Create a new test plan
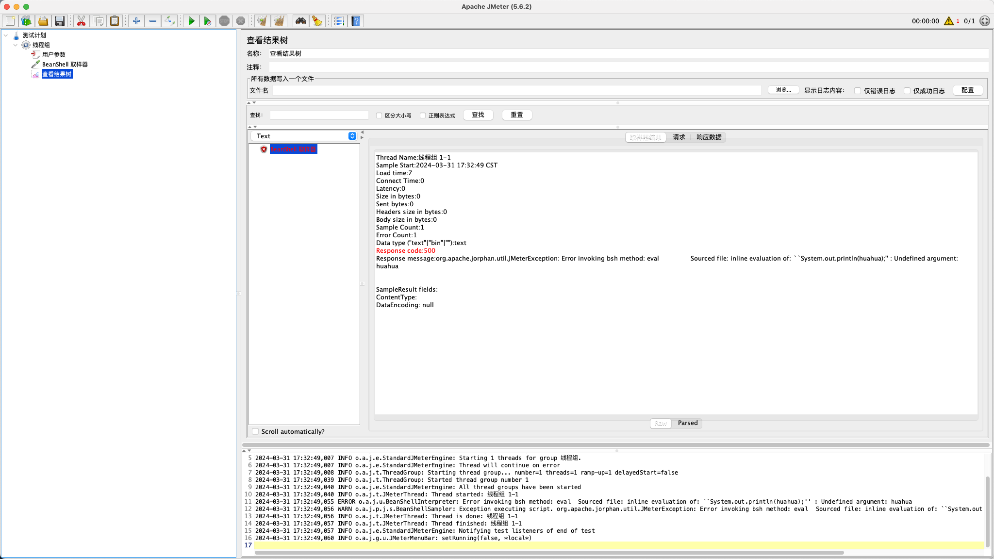This screenshot has width=994, height=559. (10, 21)
